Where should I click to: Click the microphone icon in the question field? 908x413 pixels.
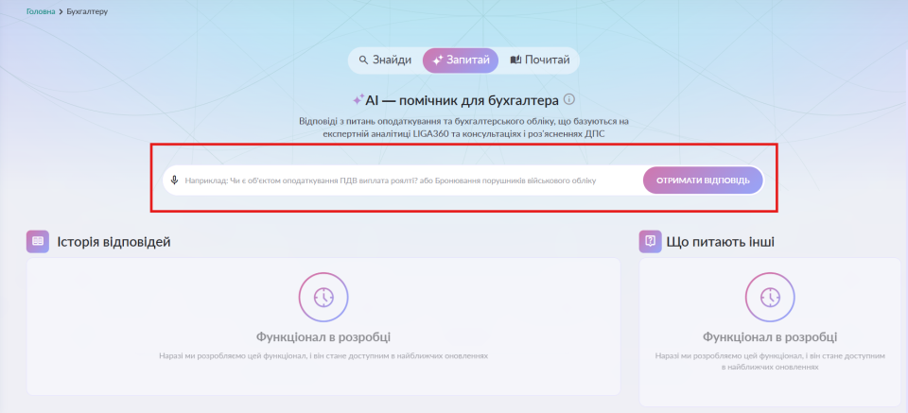tap(175, 180)
